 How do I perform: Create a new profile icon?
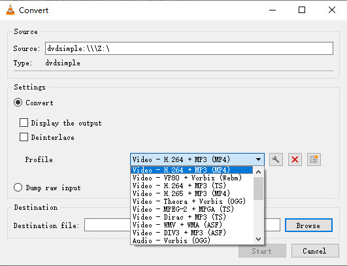[x=314, y=159]
